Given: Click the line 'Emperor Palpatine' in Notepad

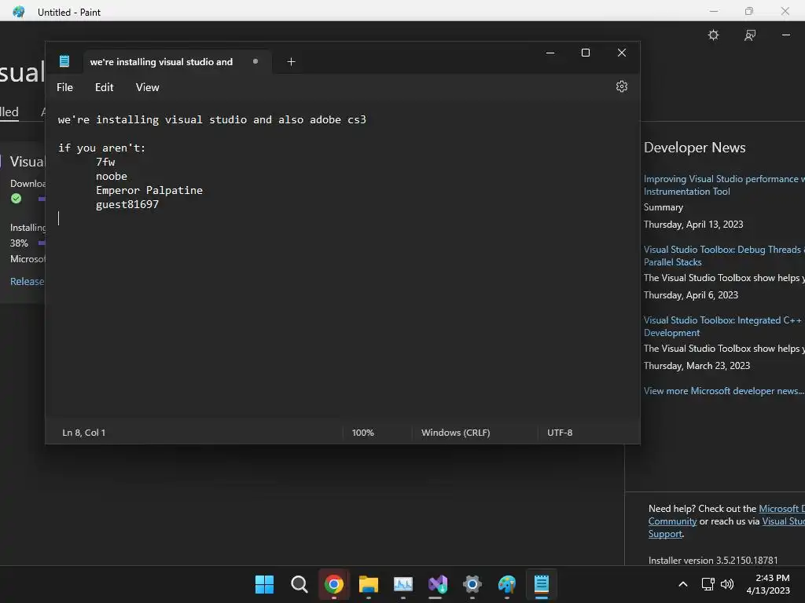Looking at the screenshot, I should [149, 190].
